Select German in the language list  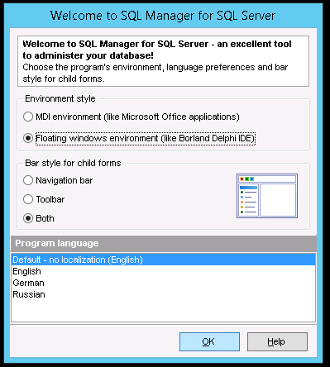coord(163,283)
